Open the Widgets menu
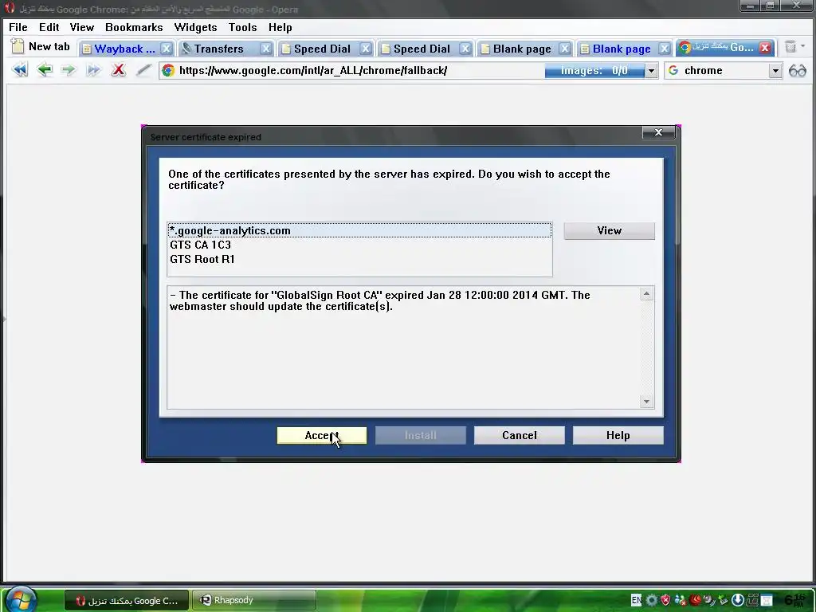The image size is (816, 612). (195, 27)
